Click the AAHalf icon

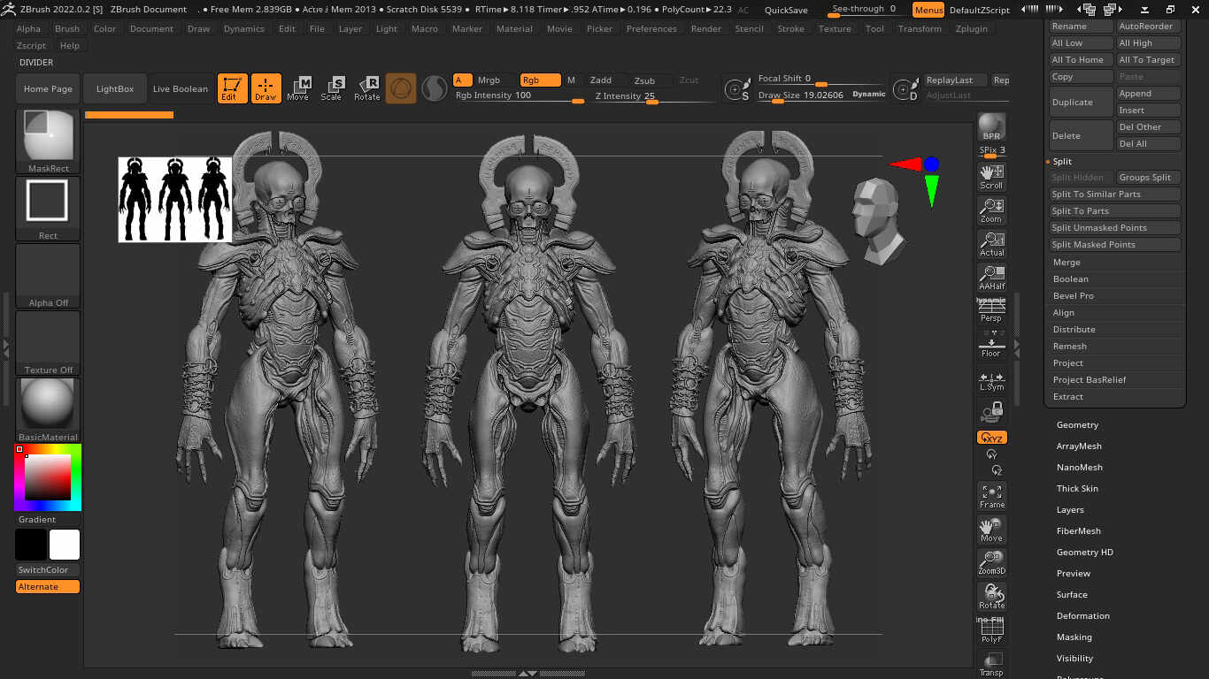point(991,277)
